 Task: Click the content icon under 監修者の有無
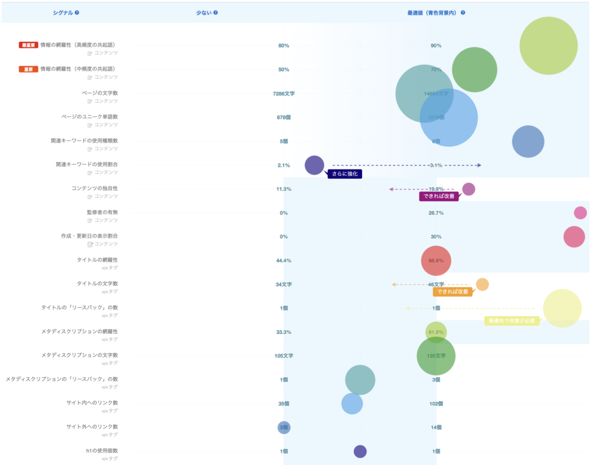(90, 221)
